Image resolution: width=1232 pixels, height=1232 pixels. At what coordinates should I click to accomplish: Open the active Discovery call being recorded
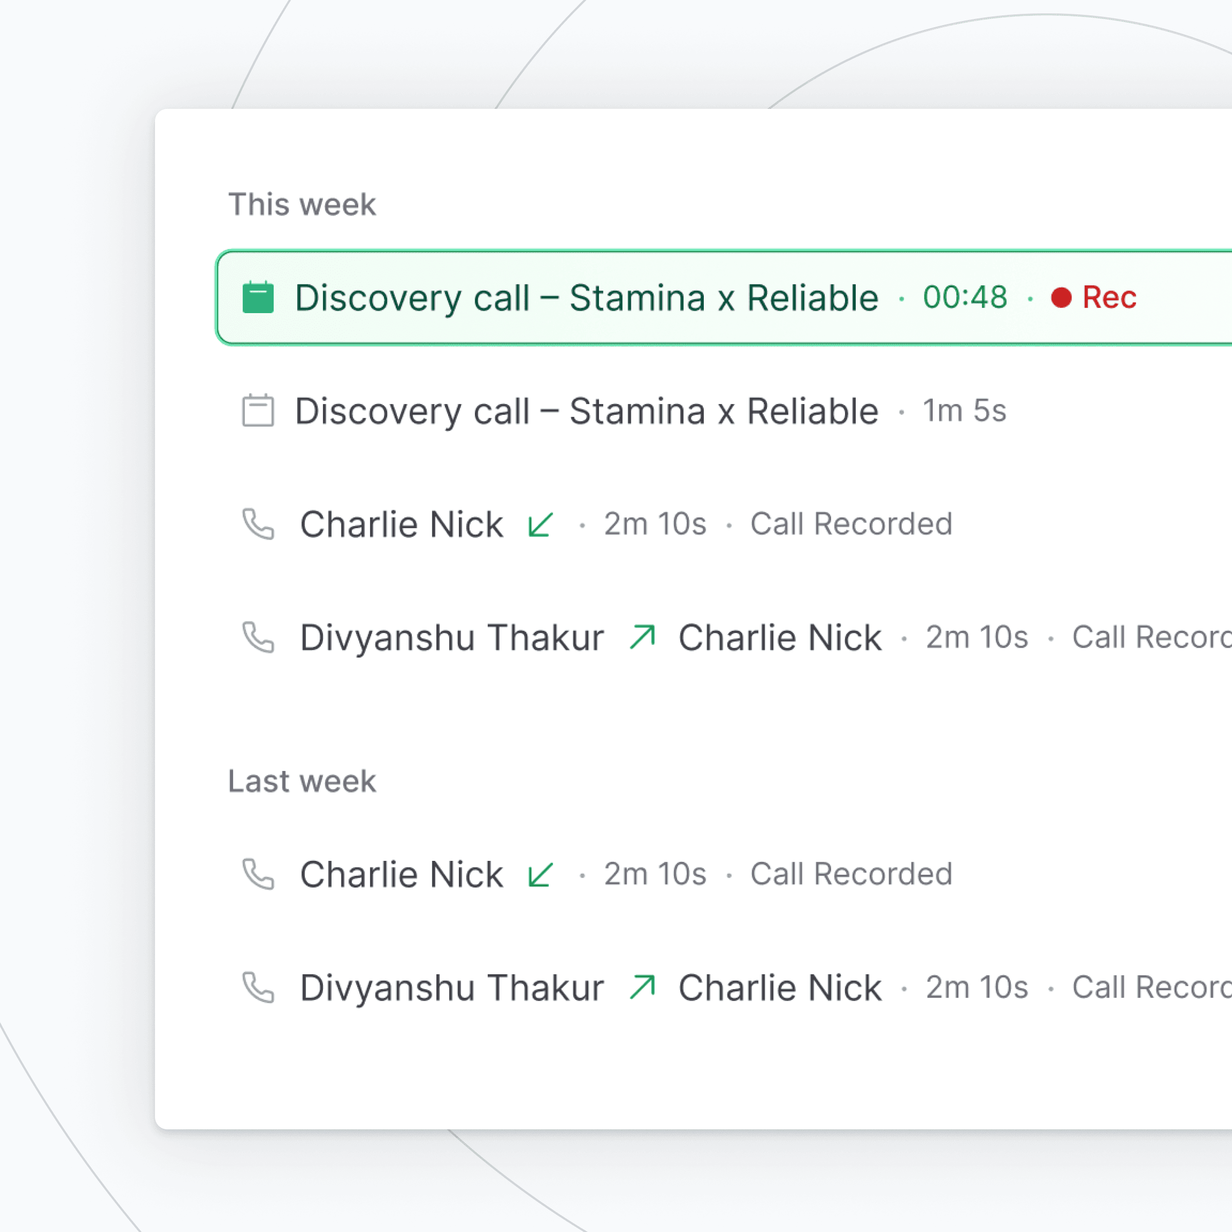tap(587, 298)
